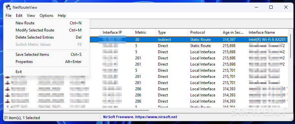Open the Help menu
295x124 pixels.
click(x=62, y=16)
